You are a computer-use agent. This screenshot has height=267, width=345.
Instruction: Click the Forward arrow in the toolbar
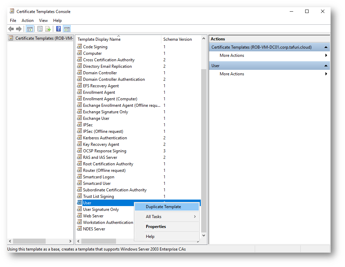click(19, 29)
